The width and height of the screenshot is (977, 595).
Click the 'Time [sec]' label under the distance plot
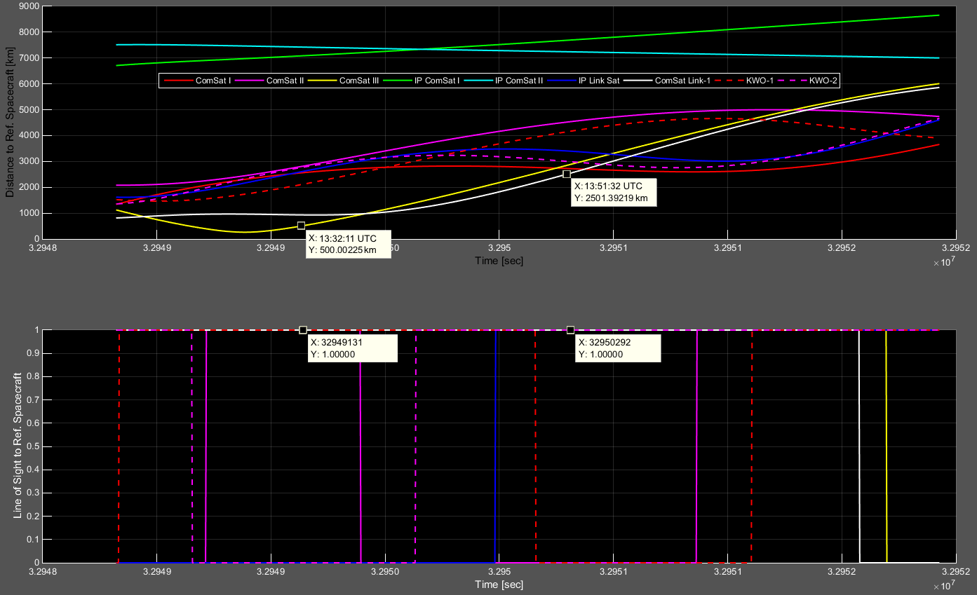[x=499, y=261]
